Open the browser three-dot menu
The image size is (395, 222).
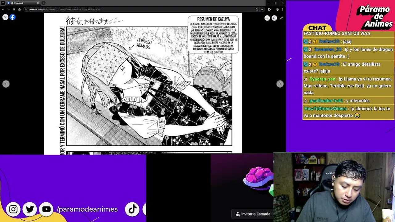pyautogui.click(x=282, y=10)
